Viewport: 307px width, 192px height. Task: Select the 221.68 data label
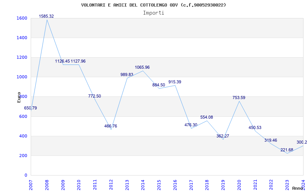[287, 150]
